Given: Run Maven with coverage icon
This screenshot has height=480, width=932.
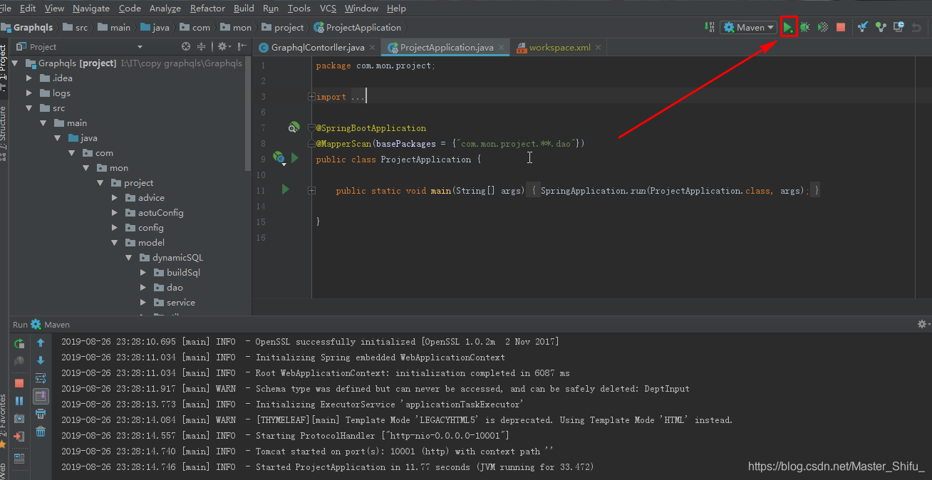Looking at the screenshot, I should pyautogui.click(x=823, y=27).
